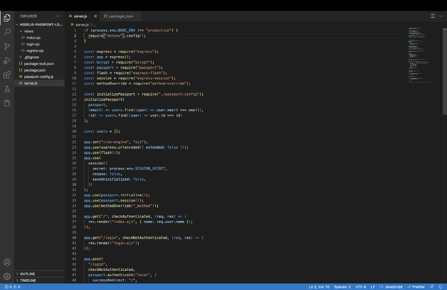The image size is (447, 290).
Task: Toggle the Prettier formatter status
Action: tap(418, 287)
